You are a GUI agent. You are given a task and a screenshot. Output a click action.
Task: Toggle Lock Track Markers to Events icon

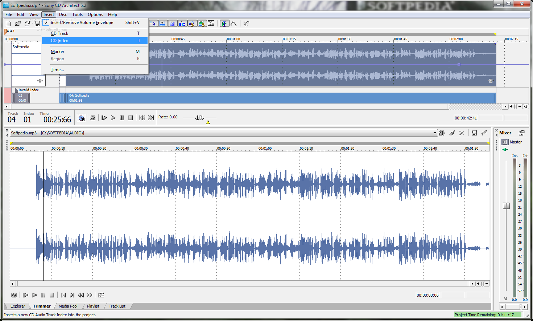tap(202, 24)
